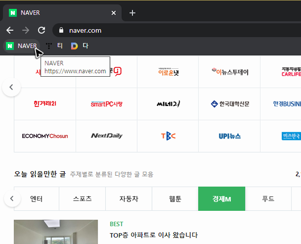Click the padlock site info icon
Viewport: 301px width, 244px height.
click(x=61, y=30)
